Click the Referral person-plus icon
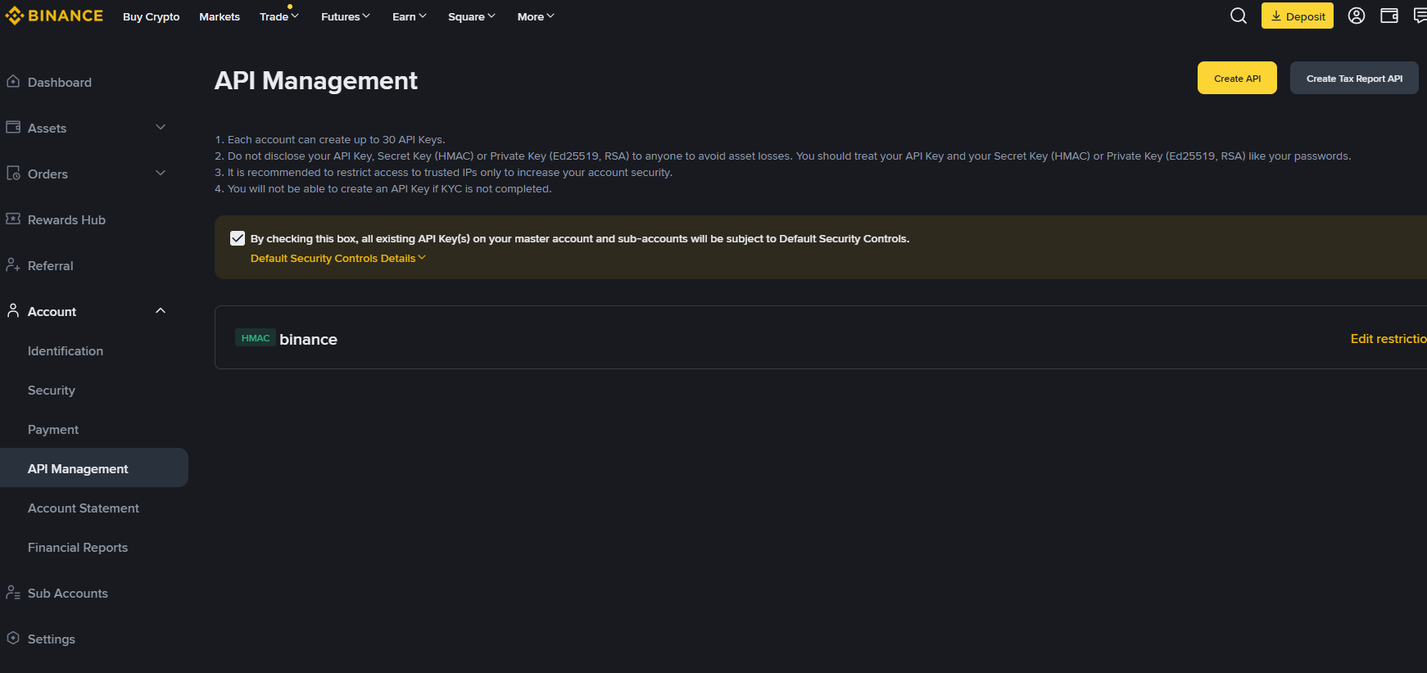 (13, 265)
